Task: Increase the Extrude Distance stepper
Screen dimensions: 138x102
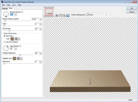Action: [x=41, y=19]
